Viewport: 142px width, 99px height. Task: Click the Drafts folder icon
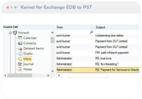click(20, 54)
